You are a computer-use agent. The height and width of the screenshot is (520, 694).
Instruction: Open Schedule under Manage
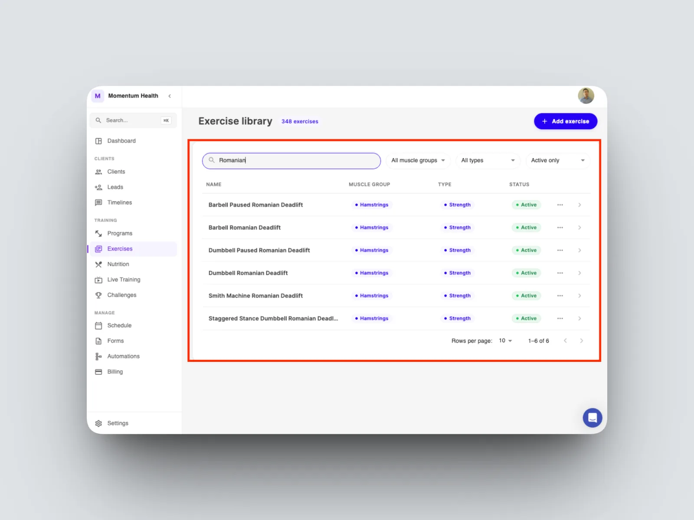134,326
